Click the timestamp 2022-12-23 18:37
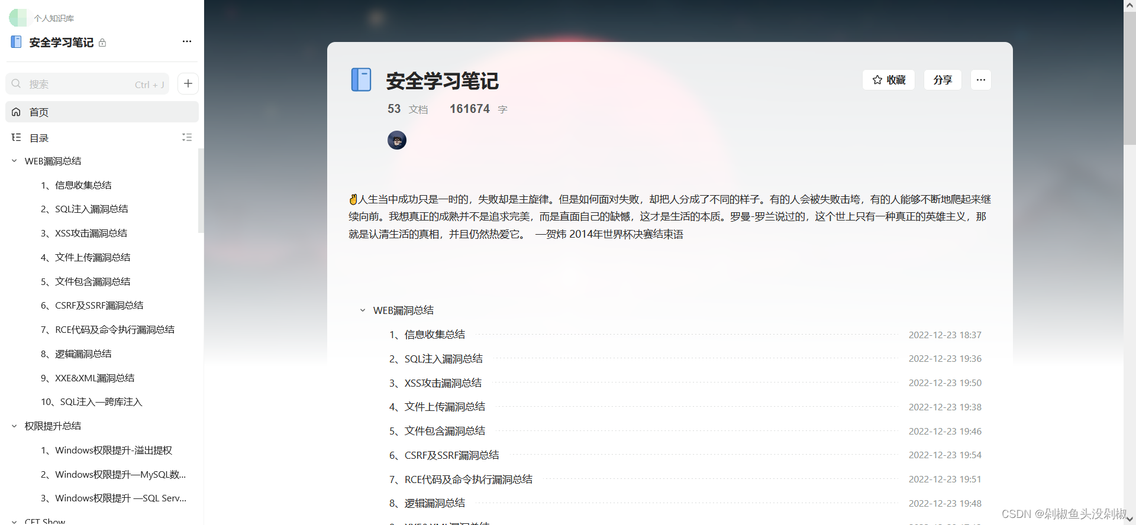The width and height of the screenshot is (1136, 525). (945, 335)
